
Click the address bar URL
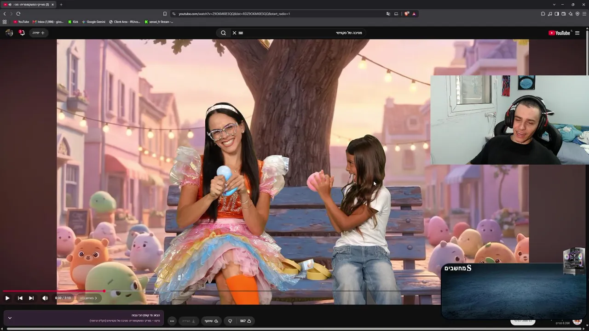234,14
